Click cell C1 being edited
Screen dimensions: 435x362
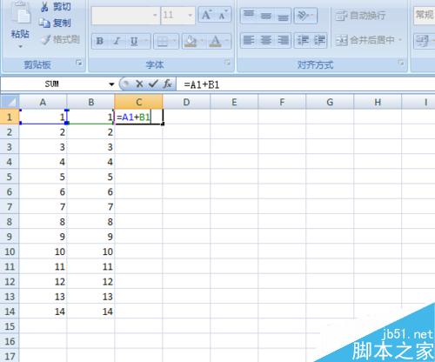138,117
